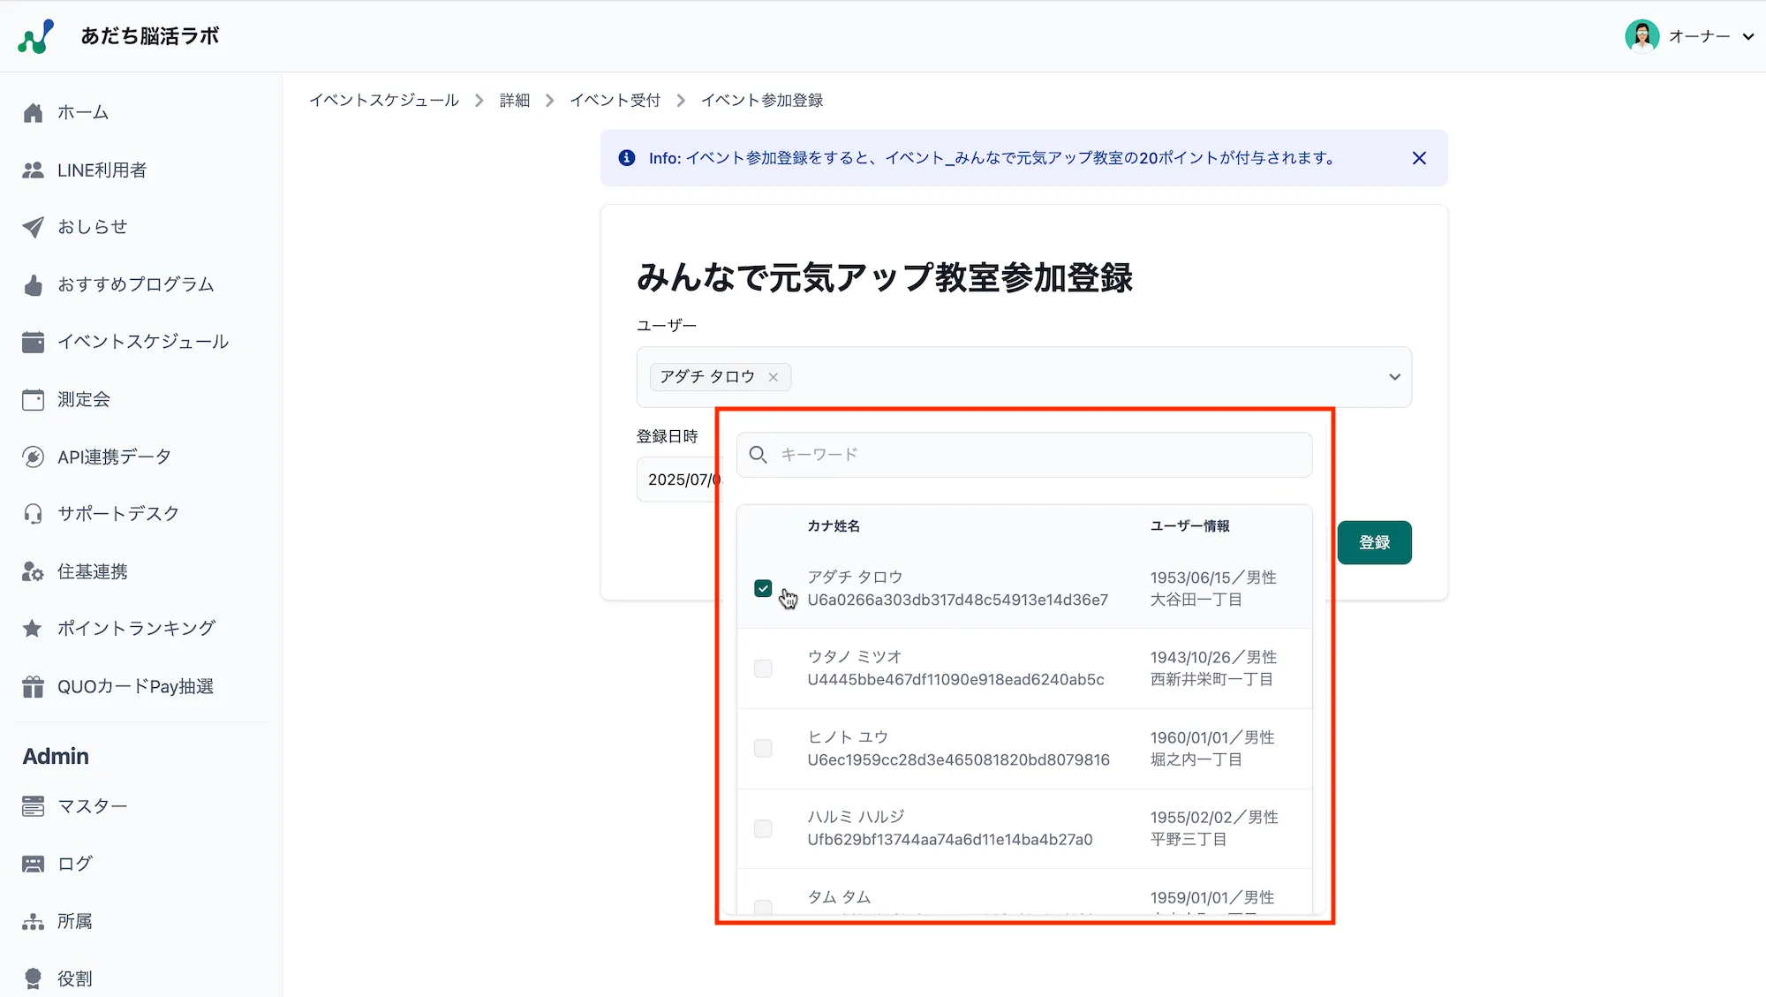The width and height of the screenshot is (1766, 997).
Task: Click the おしらせ paper plane icon
Action: tap(34, 227)
